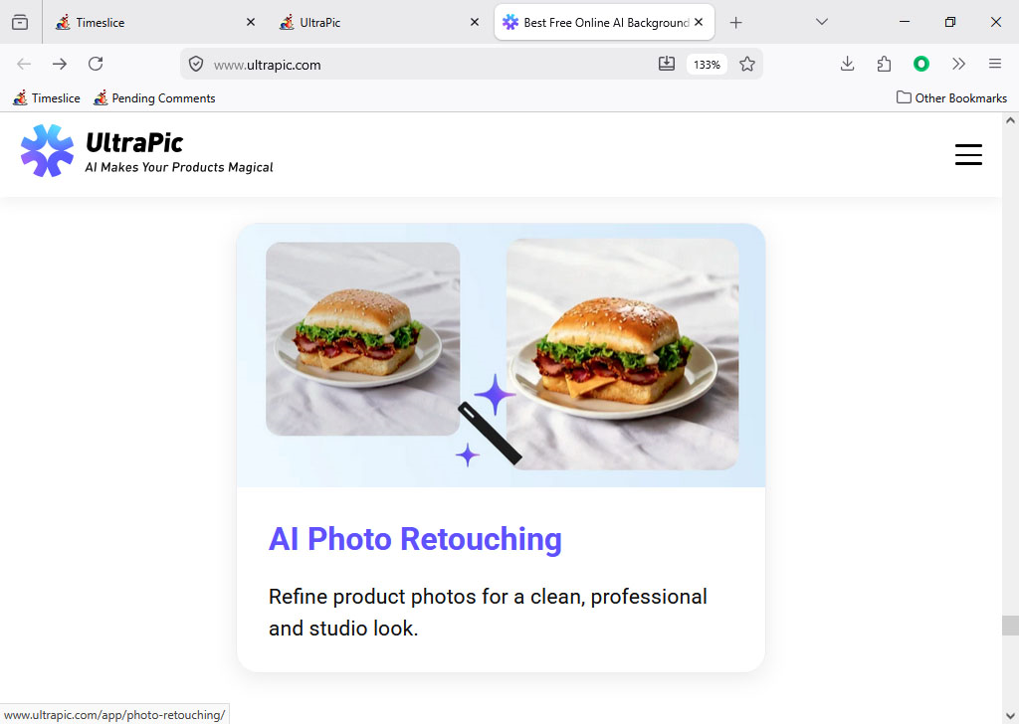This screenshot has width=1019, height=724.
Task: Expand more toolbar tools overflow chevron
Action: pyautogui.click(x=958, y=64)
